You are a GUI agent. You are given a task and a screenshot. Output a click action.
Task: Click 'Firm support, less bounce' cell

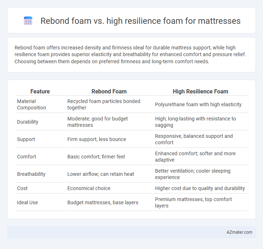point(97,139)
